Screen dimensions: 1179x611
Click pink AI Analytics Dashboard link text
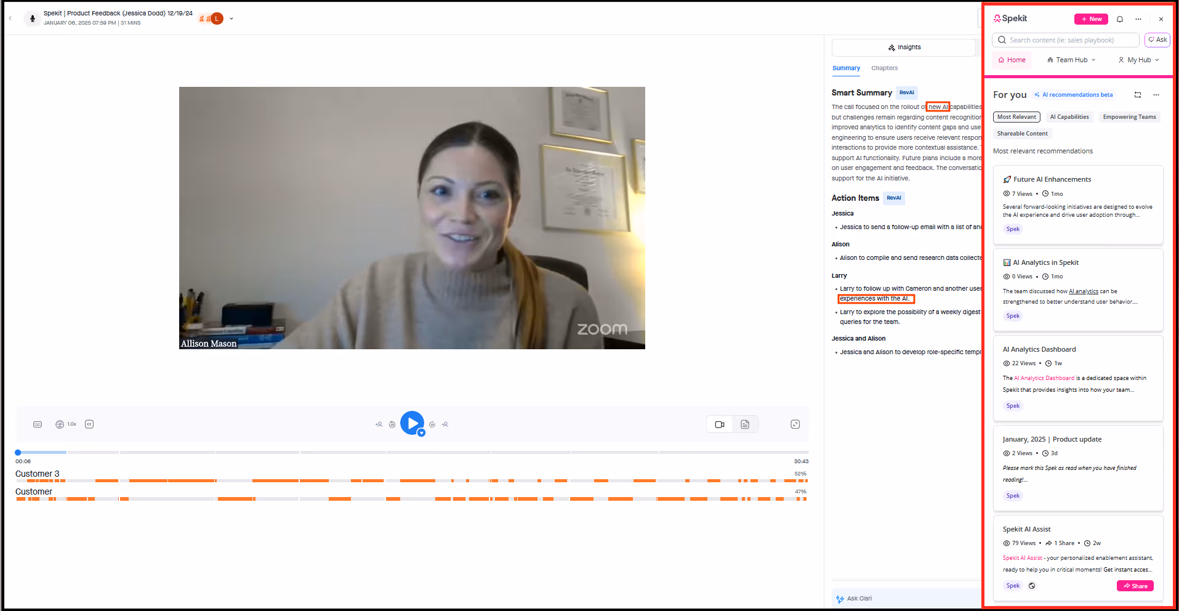(x=1044, y=379)
